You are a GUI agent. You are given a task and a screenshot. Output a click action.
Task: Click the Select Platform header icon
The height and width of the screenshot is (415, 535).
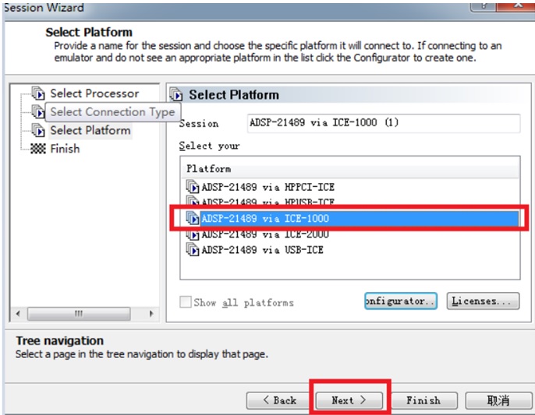click(x=176, y=94)
